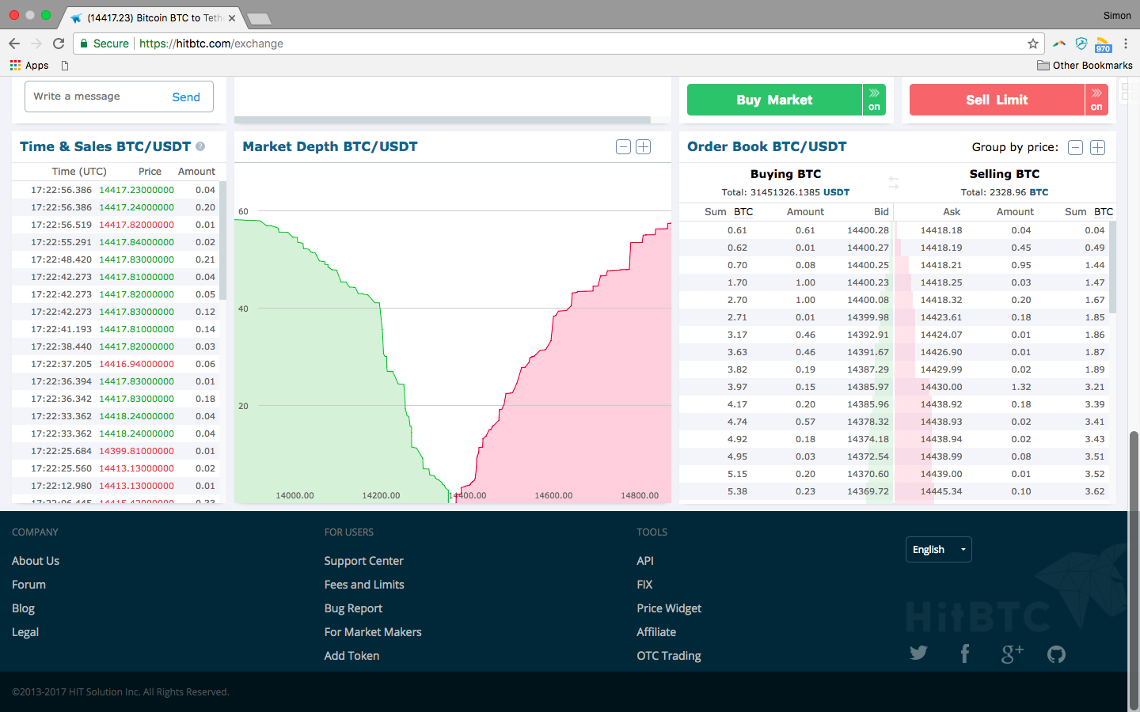
Task: Click the Order Book panel scrollbar
Action: (1112, 267)
